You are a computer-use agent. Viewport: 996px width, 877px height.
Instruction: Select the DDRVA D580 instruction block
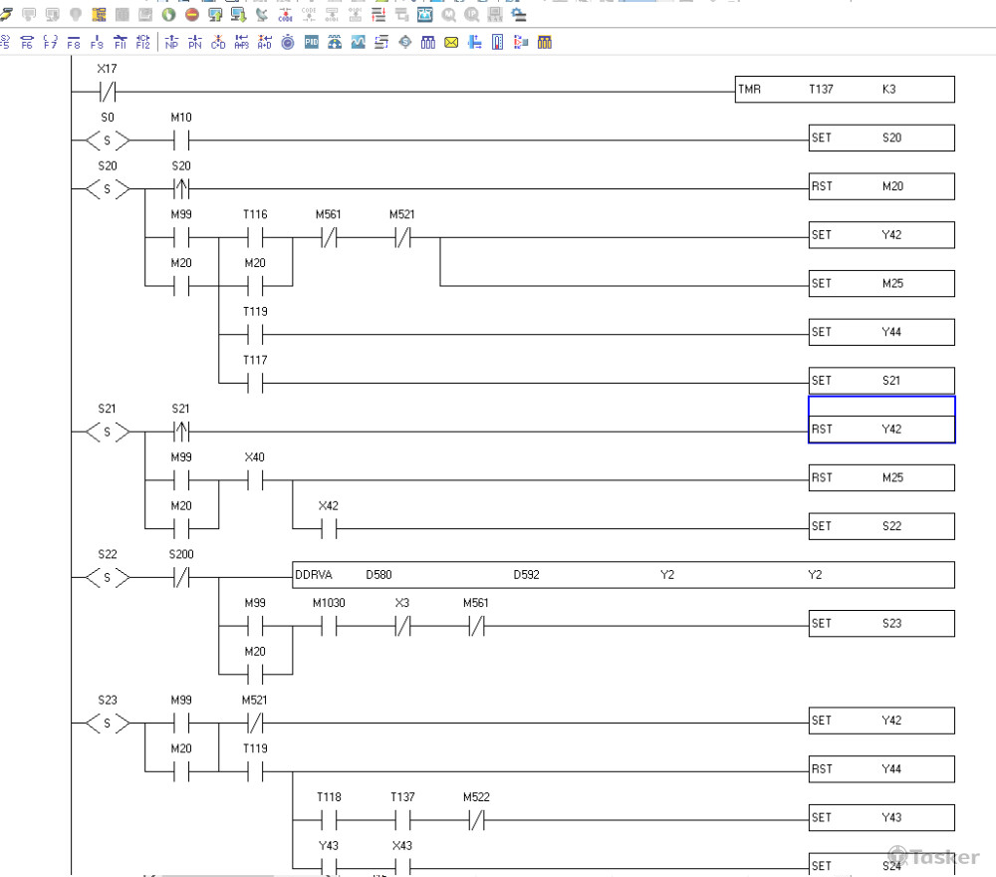click(x=622, y=575)
